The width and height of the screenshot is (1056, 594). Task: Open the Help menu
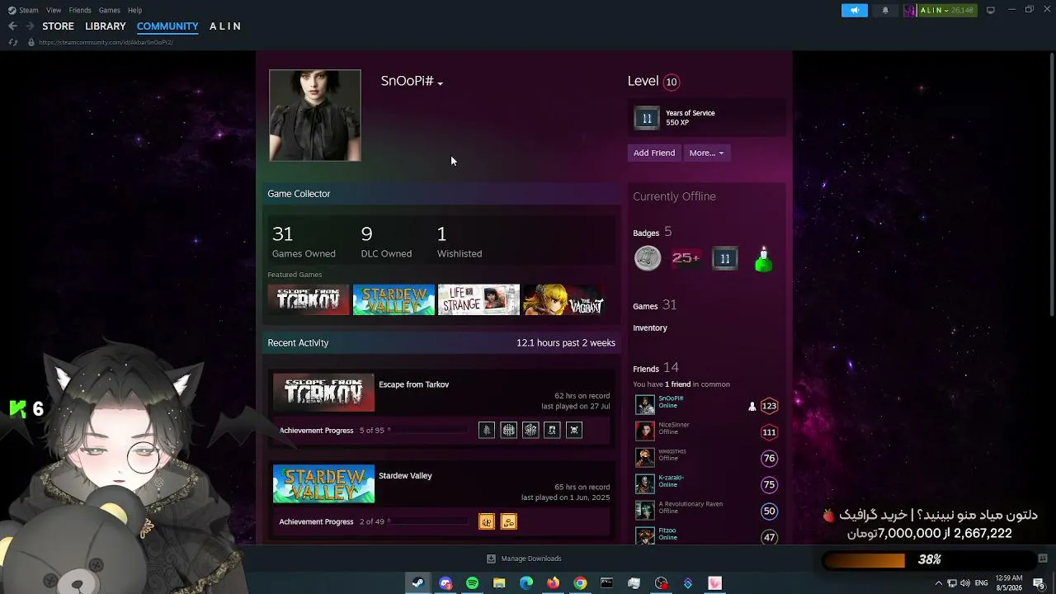pos(134,10)
